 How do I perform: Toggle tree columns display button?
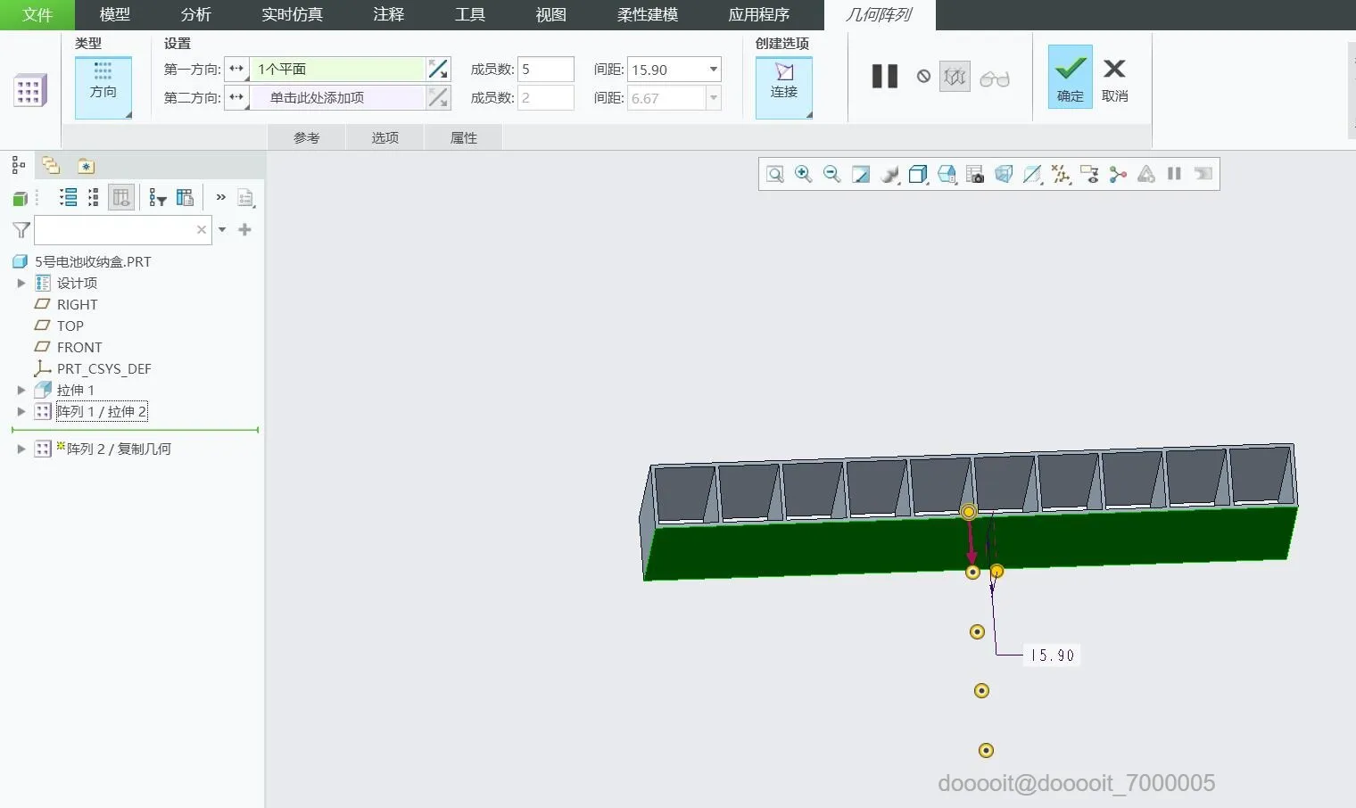[121, 198]
